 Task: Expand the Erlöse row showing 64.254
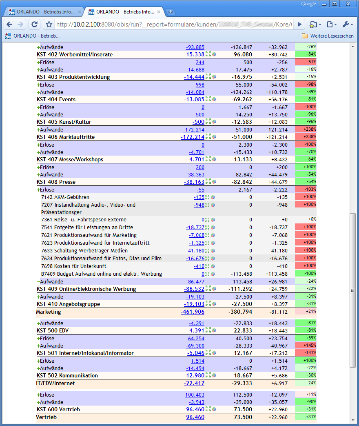tap(38, 339)
